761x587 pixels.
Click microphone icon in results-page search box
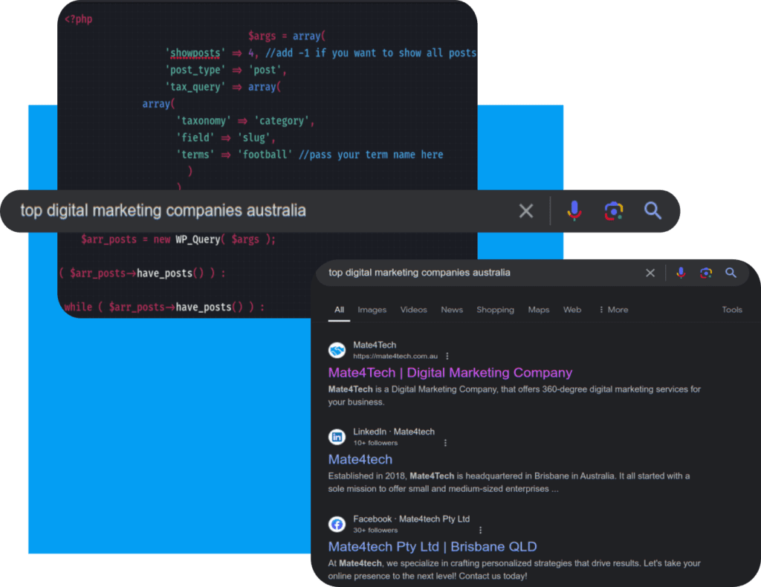681,273
